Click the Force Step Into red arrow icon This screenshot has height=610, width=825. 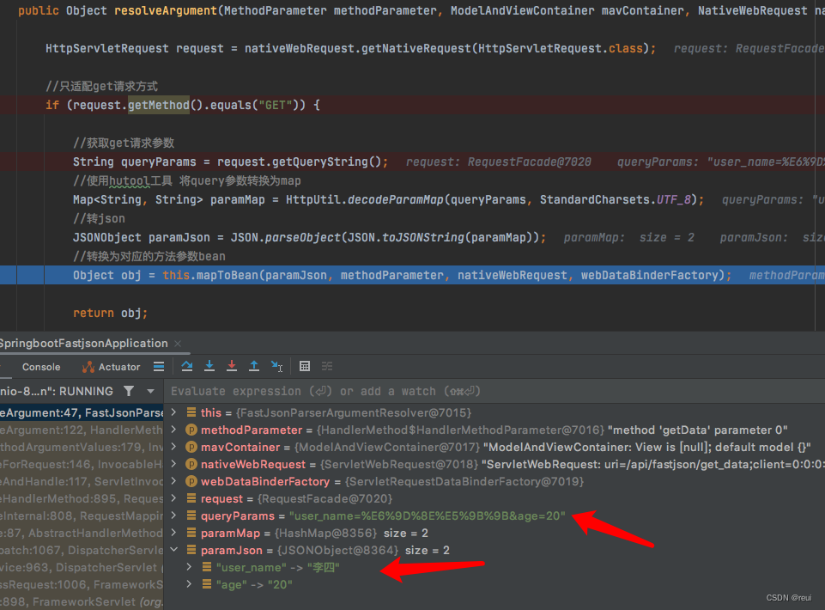point(232,366)
